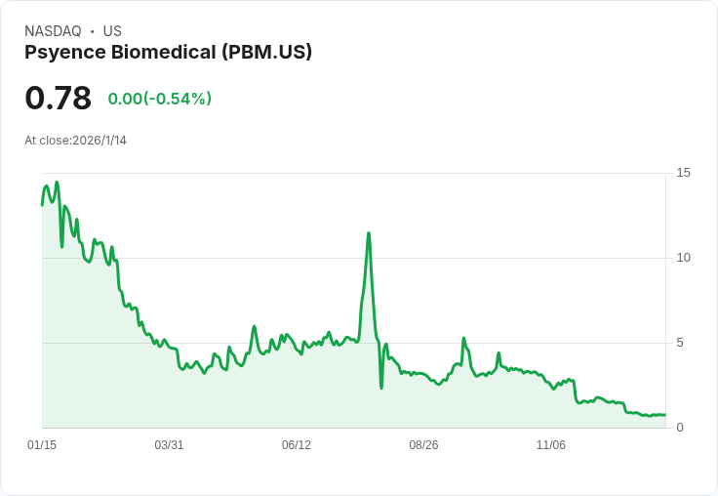Click the 11/06 date axis label
Image resolution: width=718 pixels, height=496 pixels.
pyautogui.click(x=551, y=445)
